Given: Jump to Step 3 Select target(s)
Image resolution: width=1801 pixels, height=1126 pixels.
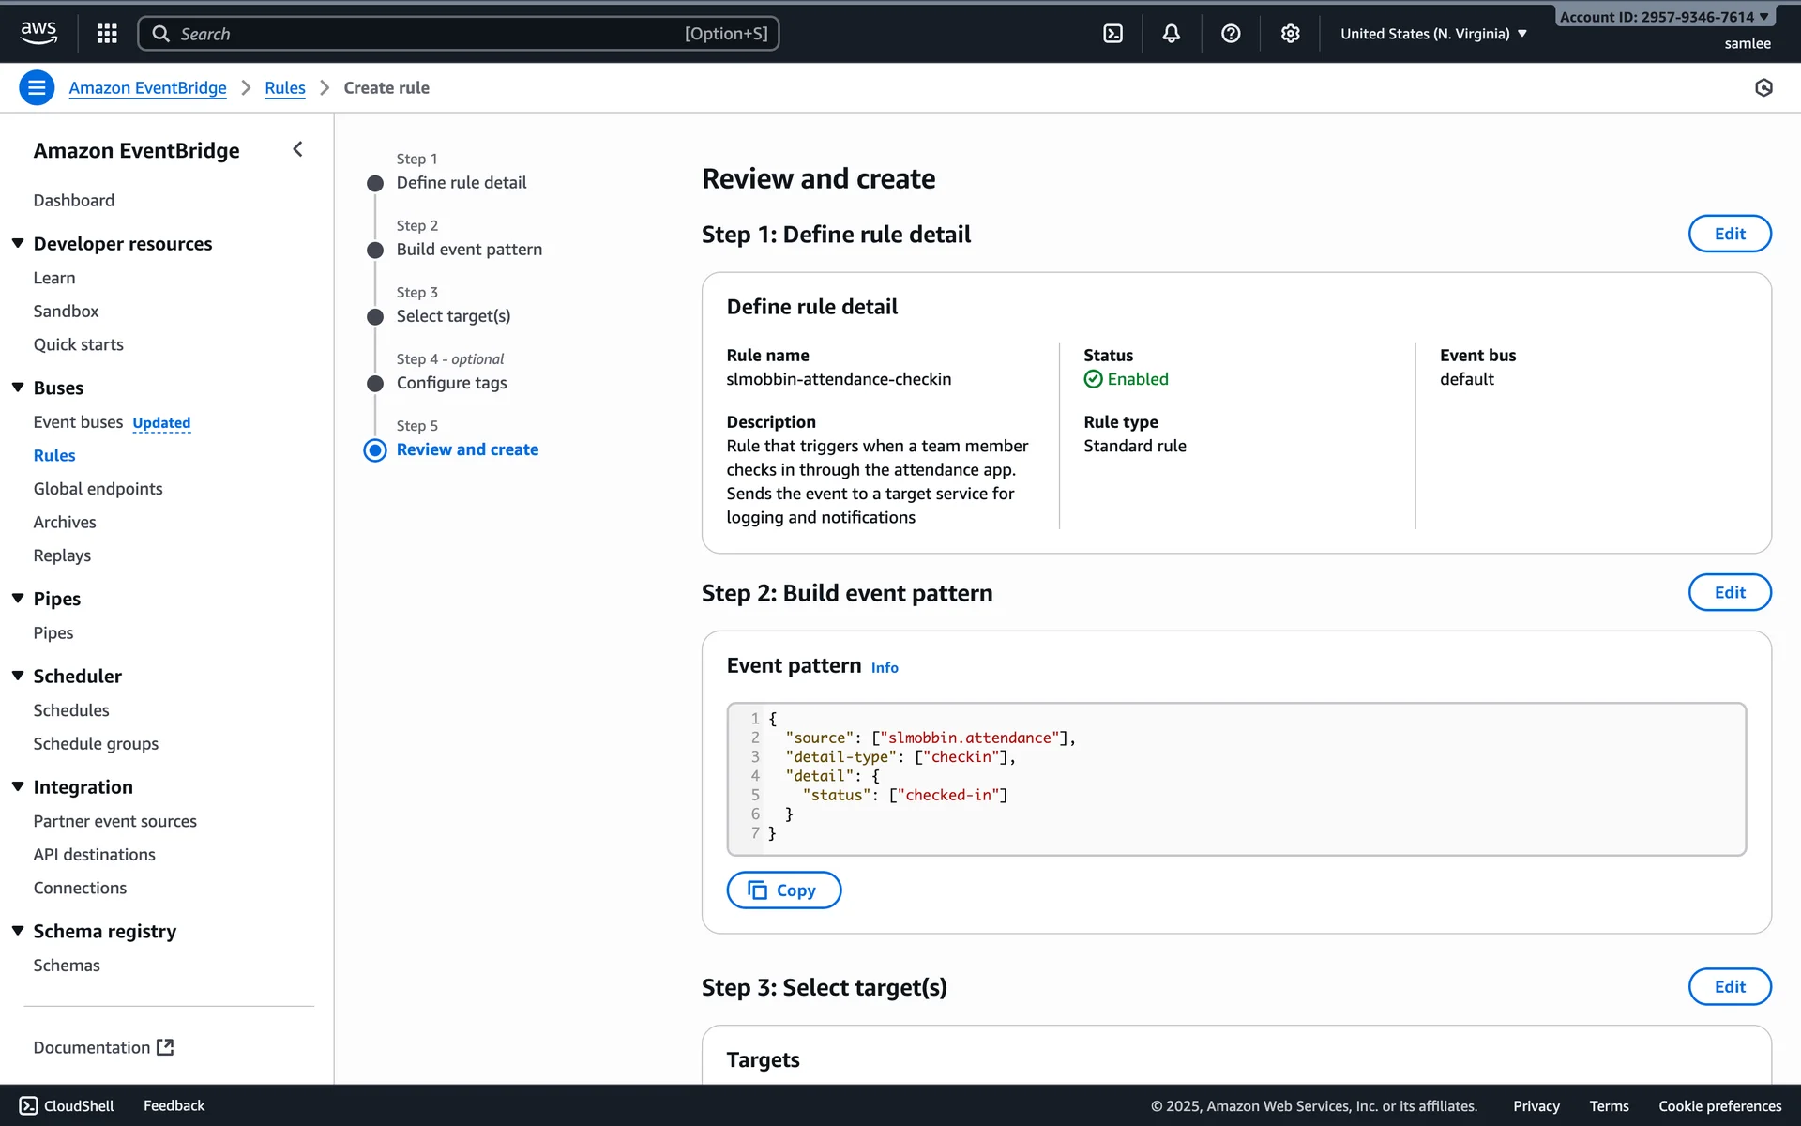Looking at the screenshot, I should (453, 316).
